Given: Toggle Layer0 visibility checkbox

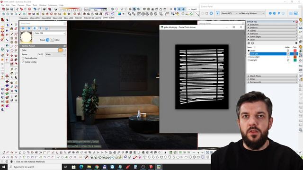Looking at the screenshot, I should point(288,51).
